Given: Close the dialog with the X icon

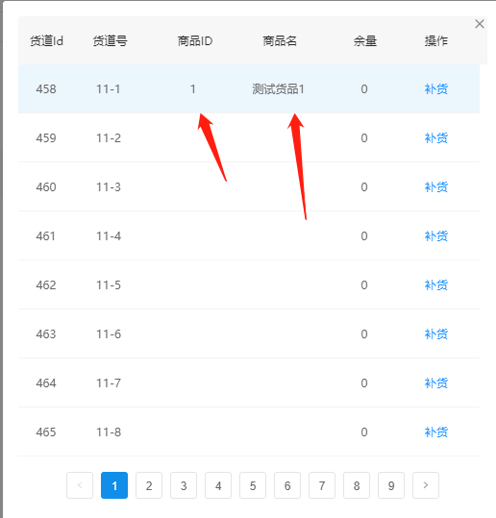Looking at the screenshot, I should click(x=479, y=24).
